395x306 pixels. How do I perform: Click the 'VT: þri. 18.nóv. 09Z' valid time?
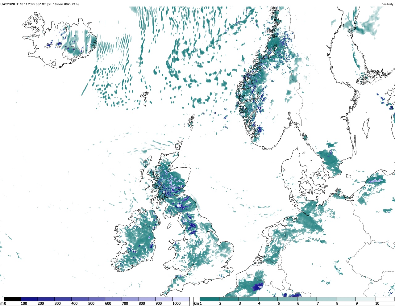56,4
